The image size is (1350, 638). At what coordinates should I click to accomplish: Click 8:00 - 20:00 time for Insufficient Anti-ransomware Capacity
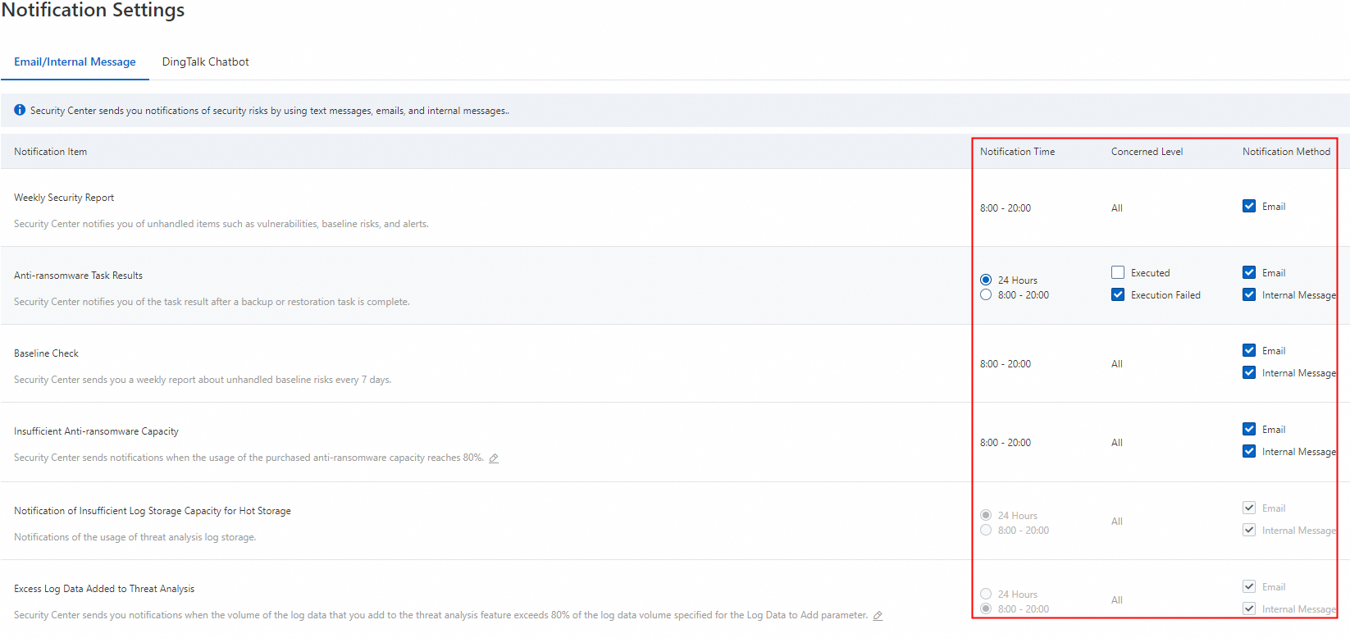(1006, 443)
